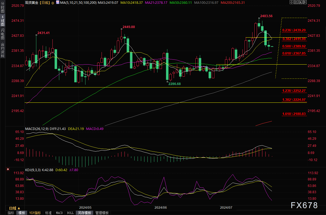Click the 2483.56 high price marker
This screenshot has width=326, height=215.
(266, 16)
